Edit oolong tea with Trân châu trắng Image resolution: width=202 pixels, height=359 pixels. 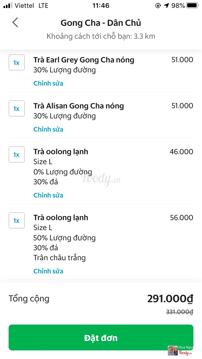pyautogui.click(x=48, y=271)
